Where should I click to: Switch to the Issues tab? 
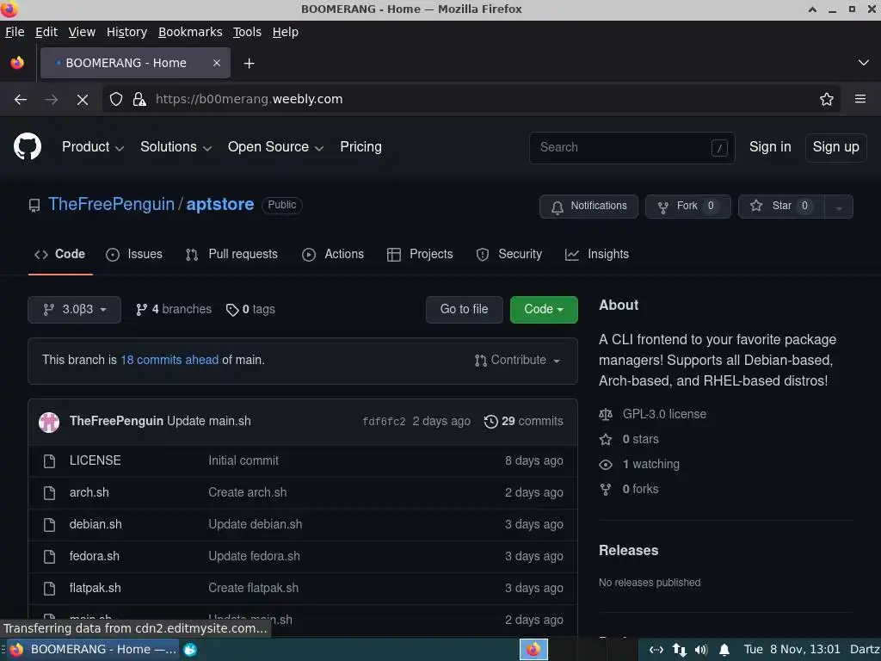[x=134, y=254]
